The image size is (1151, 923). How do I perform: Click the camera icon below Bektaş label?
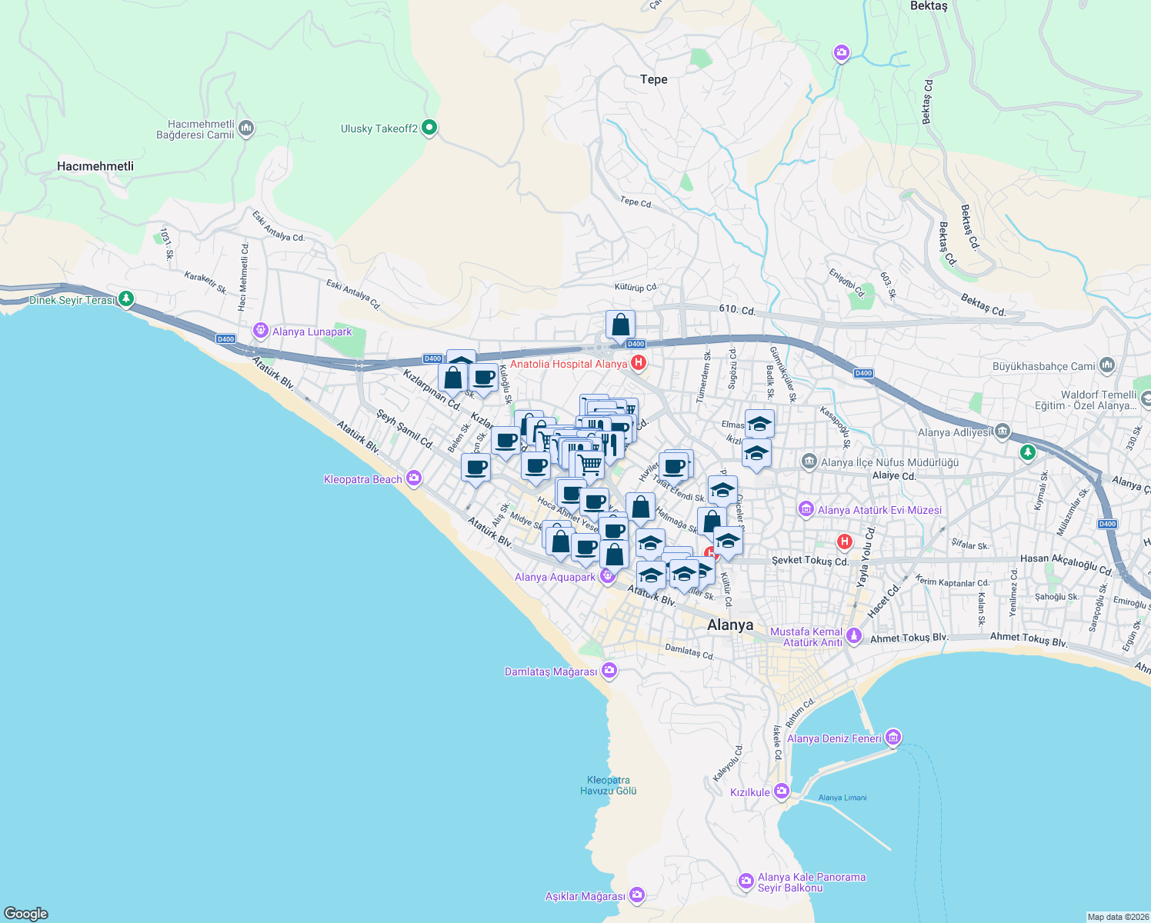point(841,52)
